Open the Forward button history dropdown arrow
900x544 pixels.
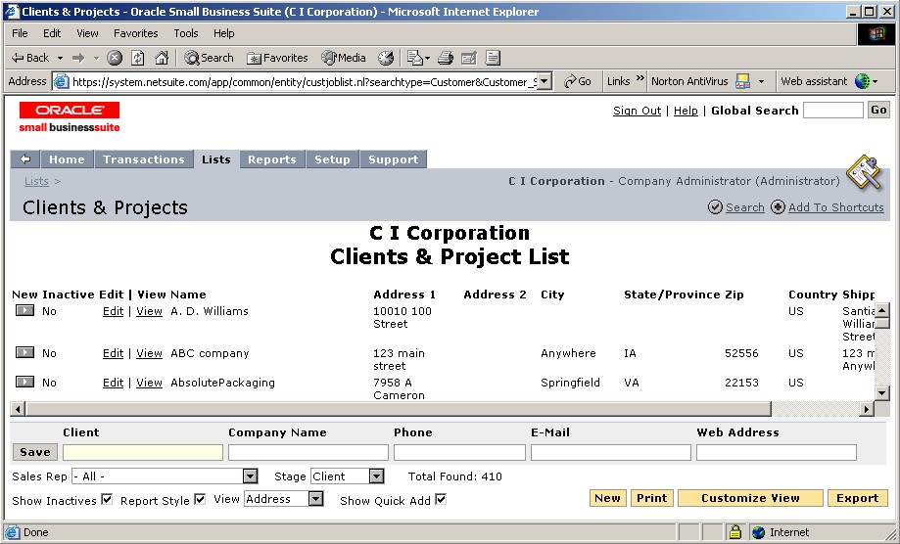point(96,58)
